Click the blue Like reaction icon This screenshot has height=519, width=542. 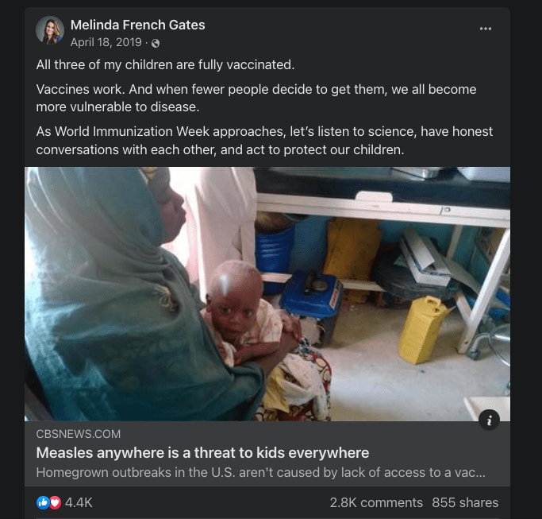pos(43,502)
